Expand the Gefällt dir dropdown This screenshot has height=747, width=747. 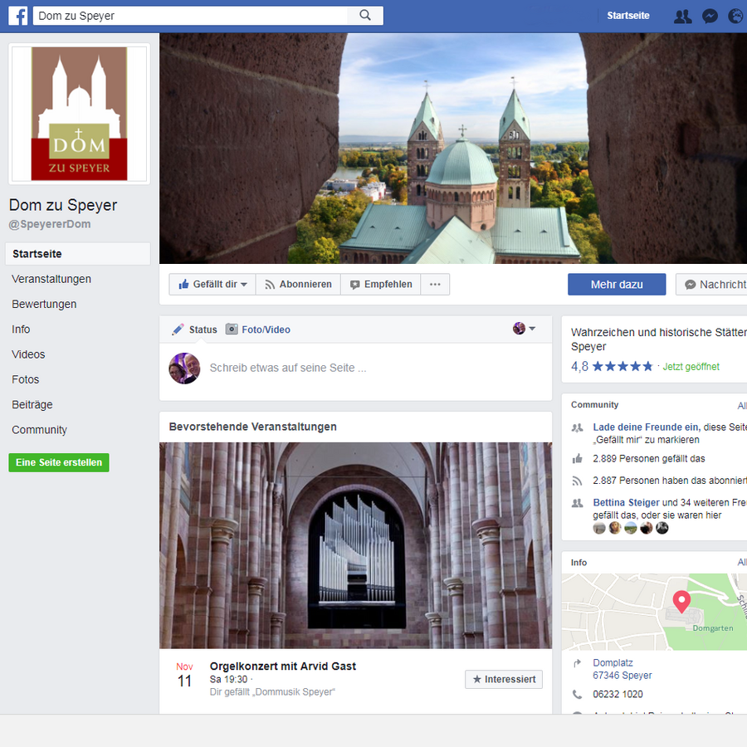coord(212,285)
